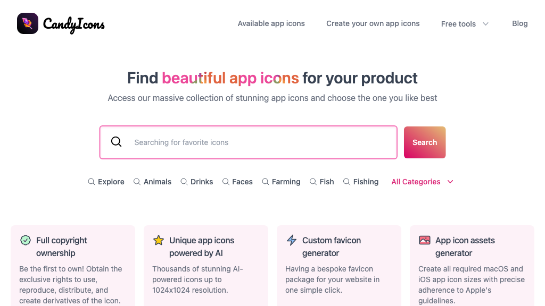Screen dimensions: 545x306
Task: Click the lightning bolt icon on the favicon generator card
Action: [x=292, y=240]
